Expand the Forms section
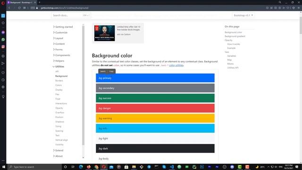 (58, 50)
